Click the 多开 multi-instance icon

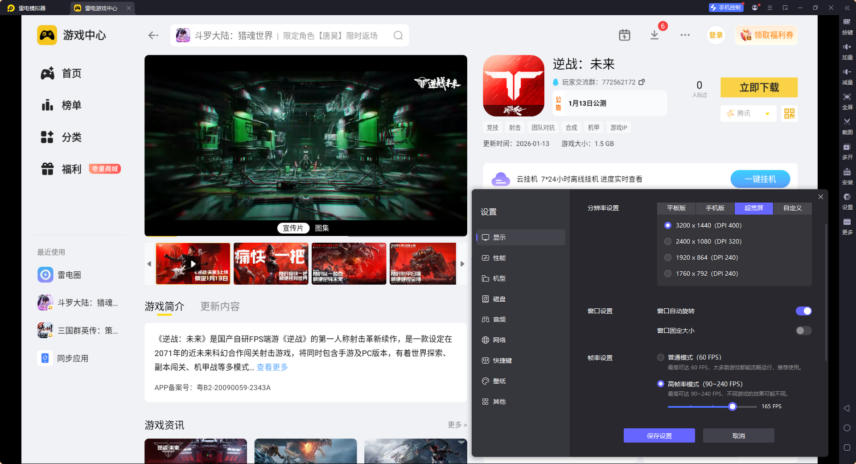(847, 150)
